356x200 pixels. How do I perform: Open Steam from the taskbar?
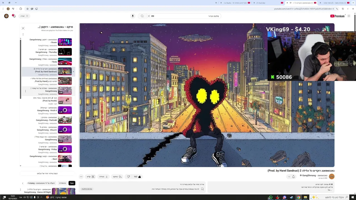(291, 197)
